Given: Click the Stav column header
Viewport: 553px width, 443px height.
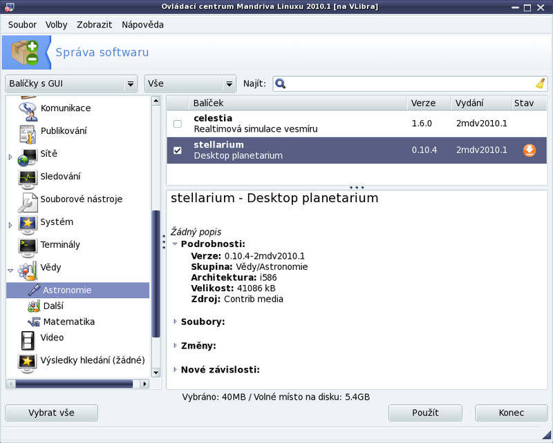Looking at the screenshot, I should pyautogui.click(x=529, y=103).
